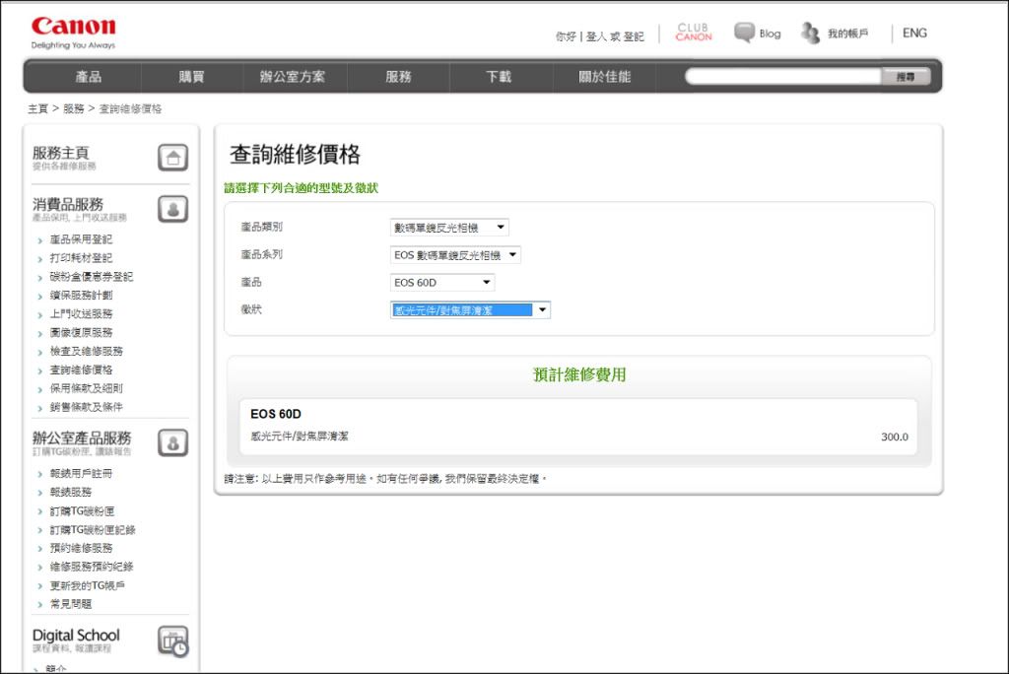Go to 主頁 in the breadcrumb
1009x674 pixels.
tap(38, 108)
